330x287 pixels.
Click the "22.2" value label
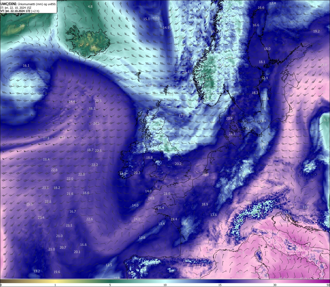coord(95,165)
